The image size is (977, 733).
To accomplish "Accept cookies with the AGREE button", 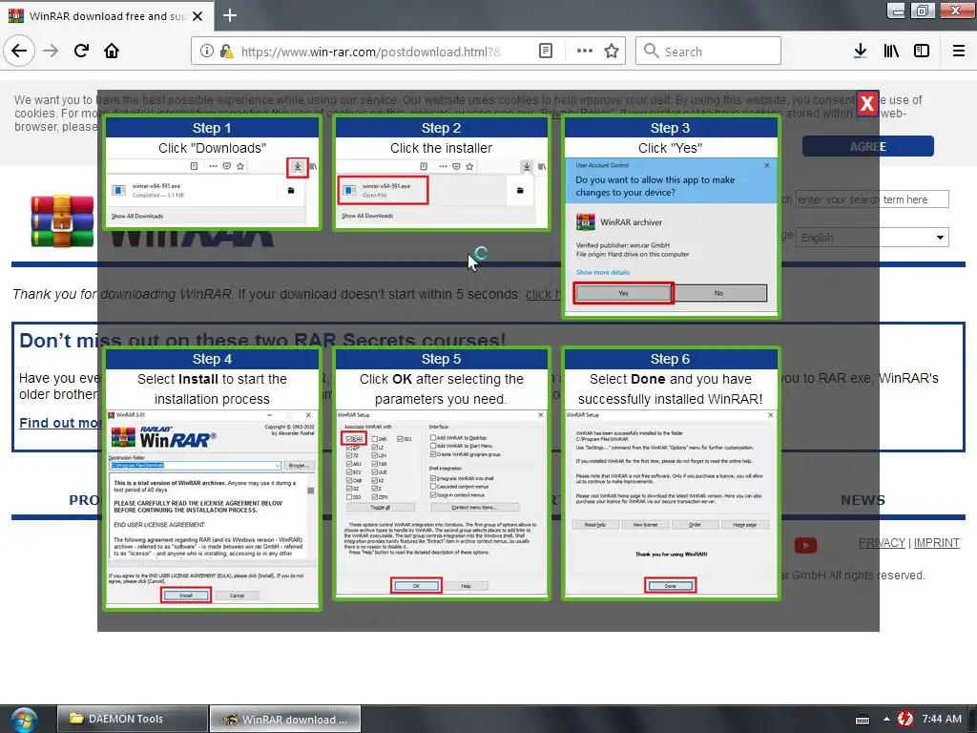I will [x=868, y=146].
